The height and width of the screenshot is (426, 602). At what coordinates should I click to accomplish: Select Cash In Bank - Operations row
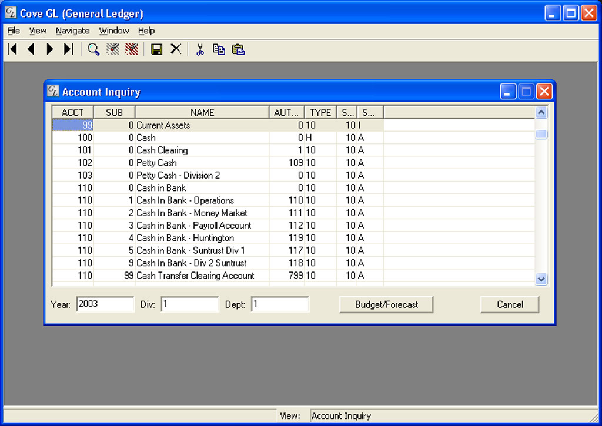(218, 200)
